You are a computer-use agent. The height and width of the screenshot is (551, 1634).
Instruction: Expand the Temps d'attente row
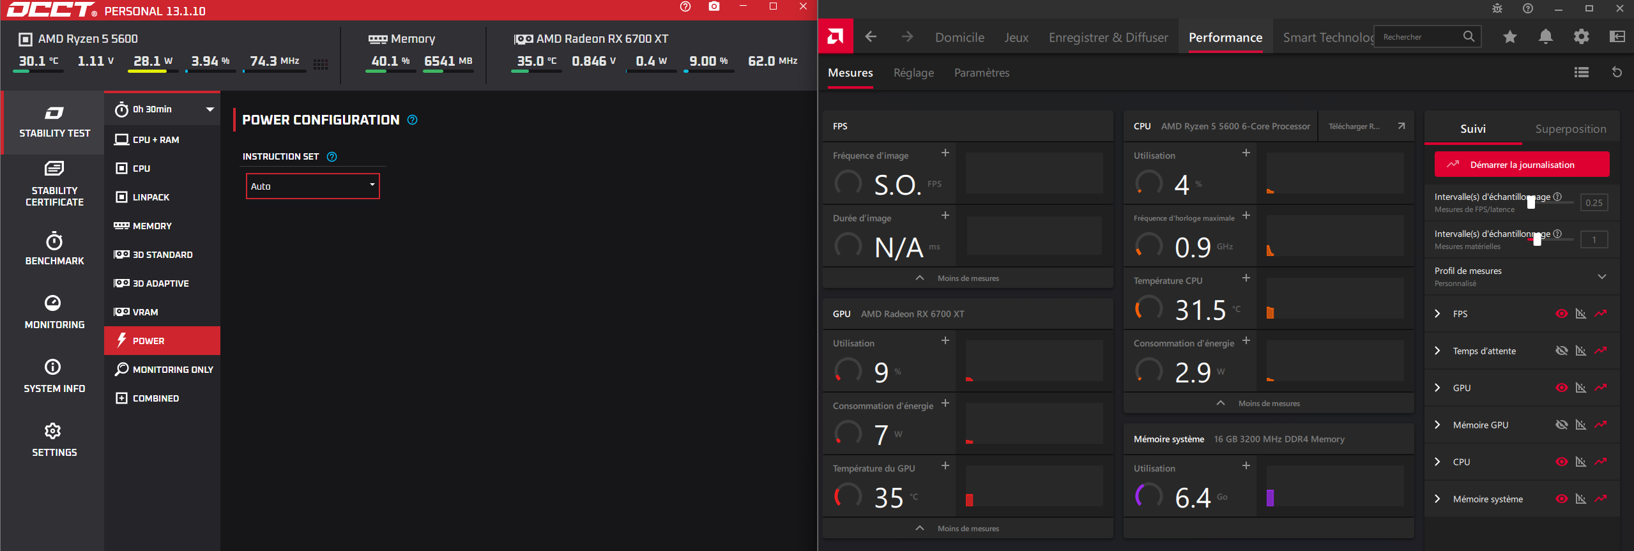pyautogui.click(x=1438, y=351)
